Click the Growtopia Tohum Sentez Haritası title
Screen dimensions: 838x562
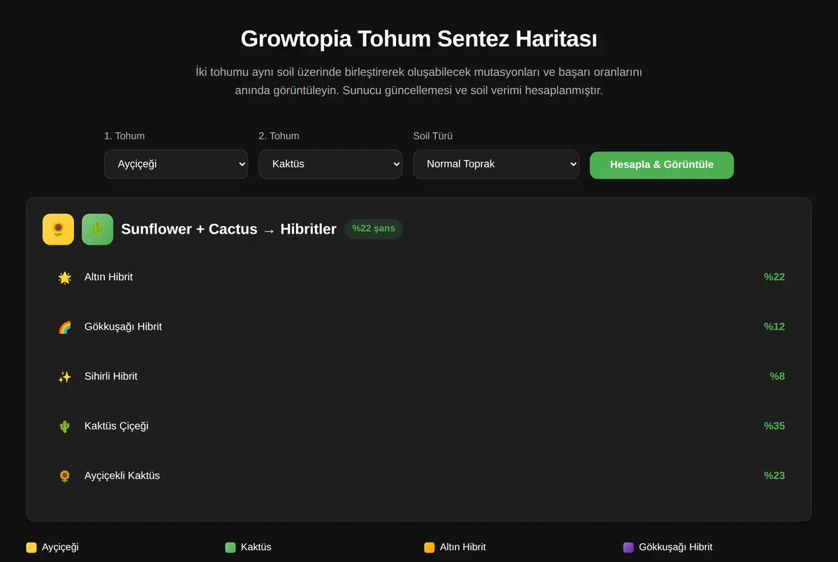[419, 38]
